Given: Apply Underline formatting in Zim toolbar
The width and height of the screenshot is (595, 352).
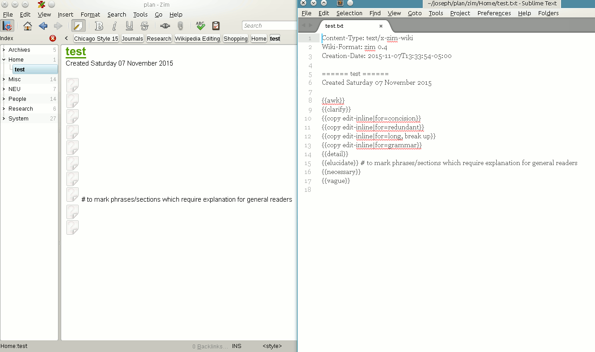Looking at the screenshot, I should point(129,26).
